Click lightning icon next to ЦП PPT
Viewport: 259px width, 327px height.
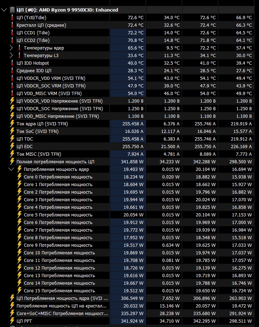pos(12,321)
